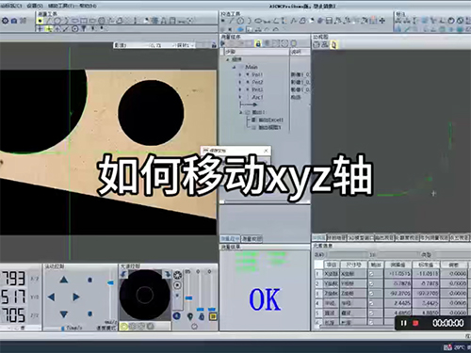Click the circle-with-dot tool in measurement second row
471x353 pixels.
coord(74,29)
